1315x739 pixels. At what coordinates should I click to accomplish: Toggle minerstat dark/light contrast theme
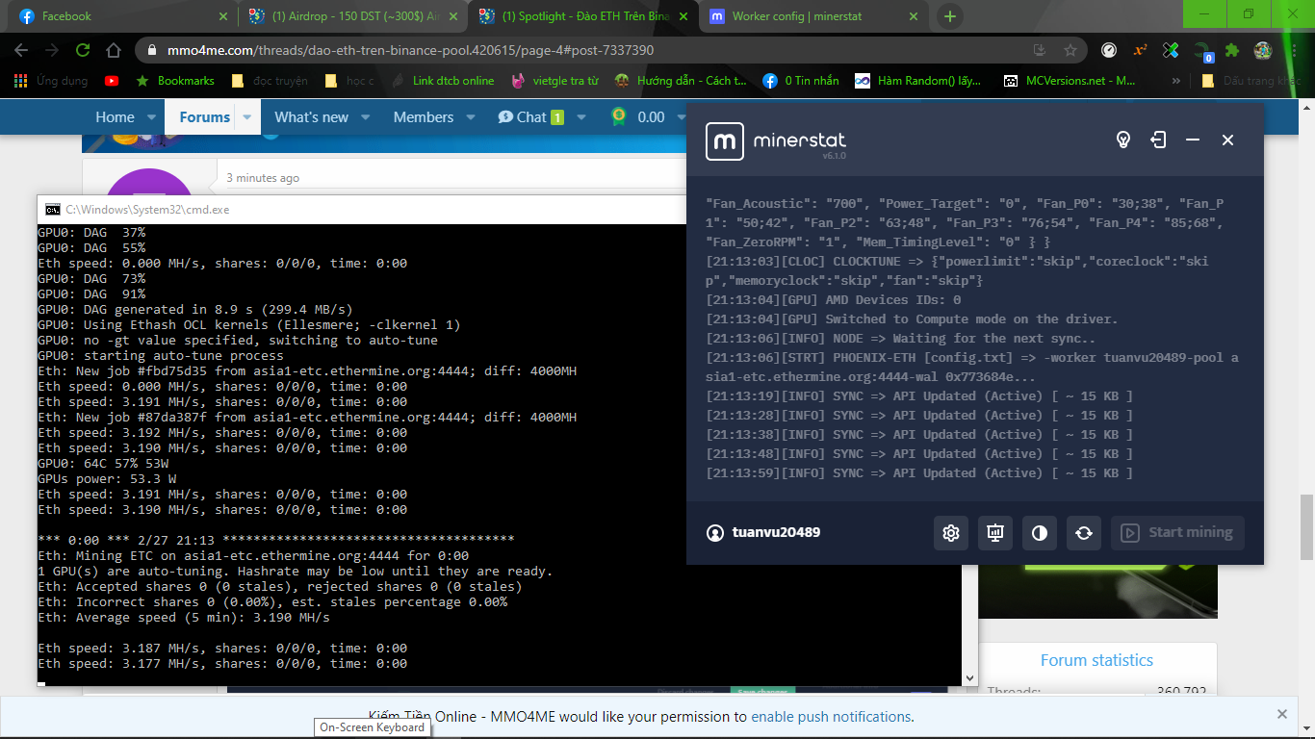(1040, 533)
